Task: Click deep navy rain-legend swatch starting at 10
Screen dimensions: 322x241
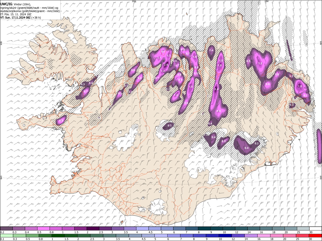Action: (x=225, y=235)
